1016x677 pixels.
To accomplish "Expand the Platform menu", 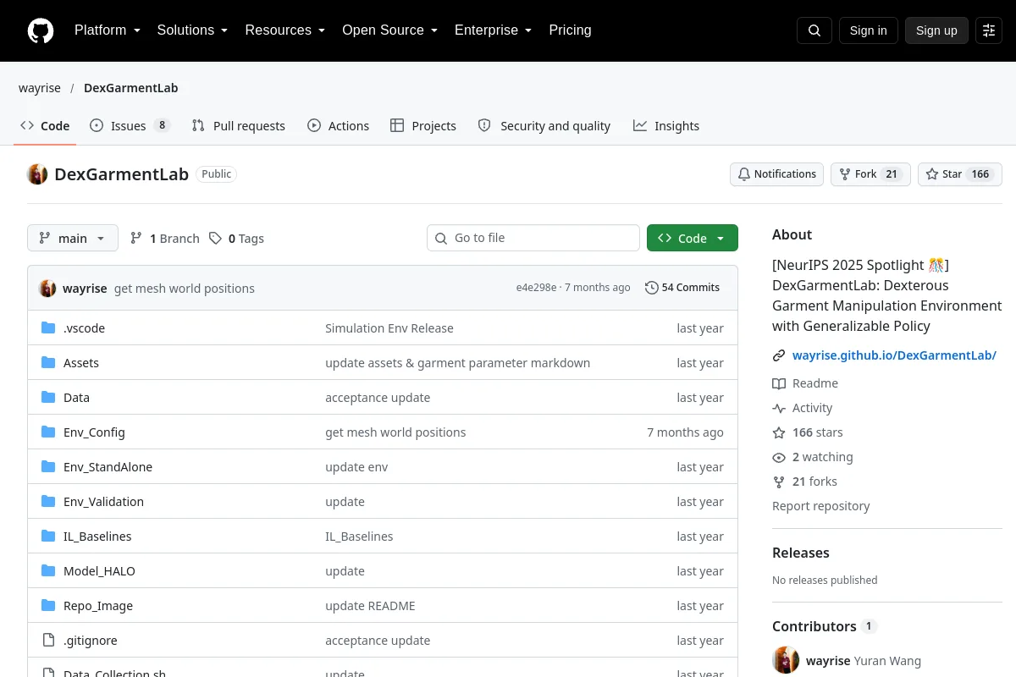I will 108,30.
